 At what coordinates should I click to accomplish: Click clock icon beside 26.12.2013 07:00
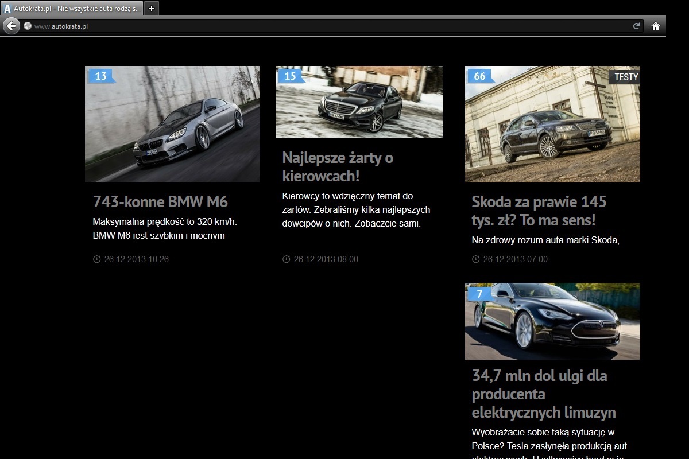tap(475, 259)
